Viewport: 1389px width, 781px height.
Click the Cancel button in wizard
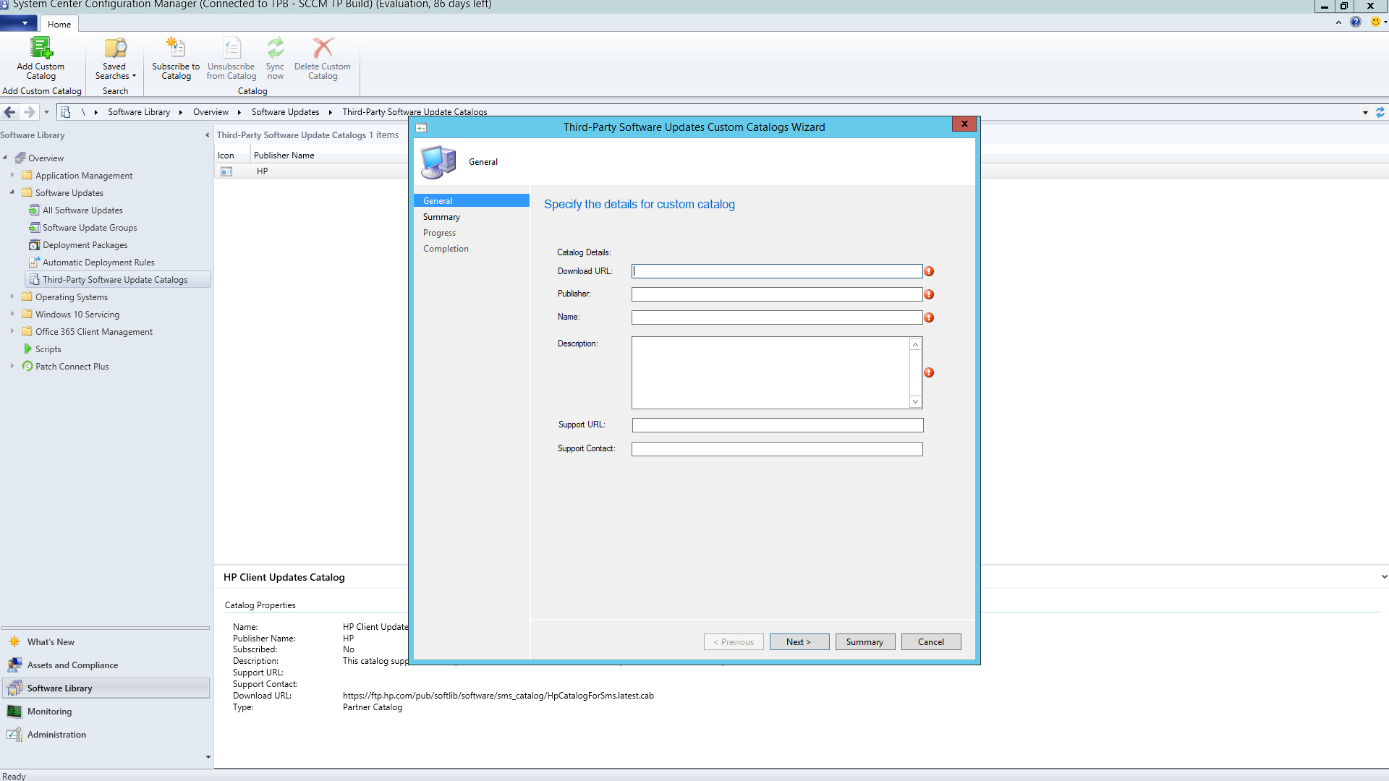click(x=930, y=642)
